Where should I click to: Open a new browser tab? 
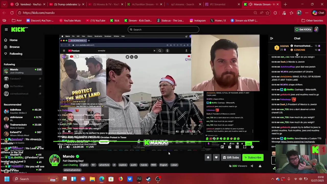285,4
